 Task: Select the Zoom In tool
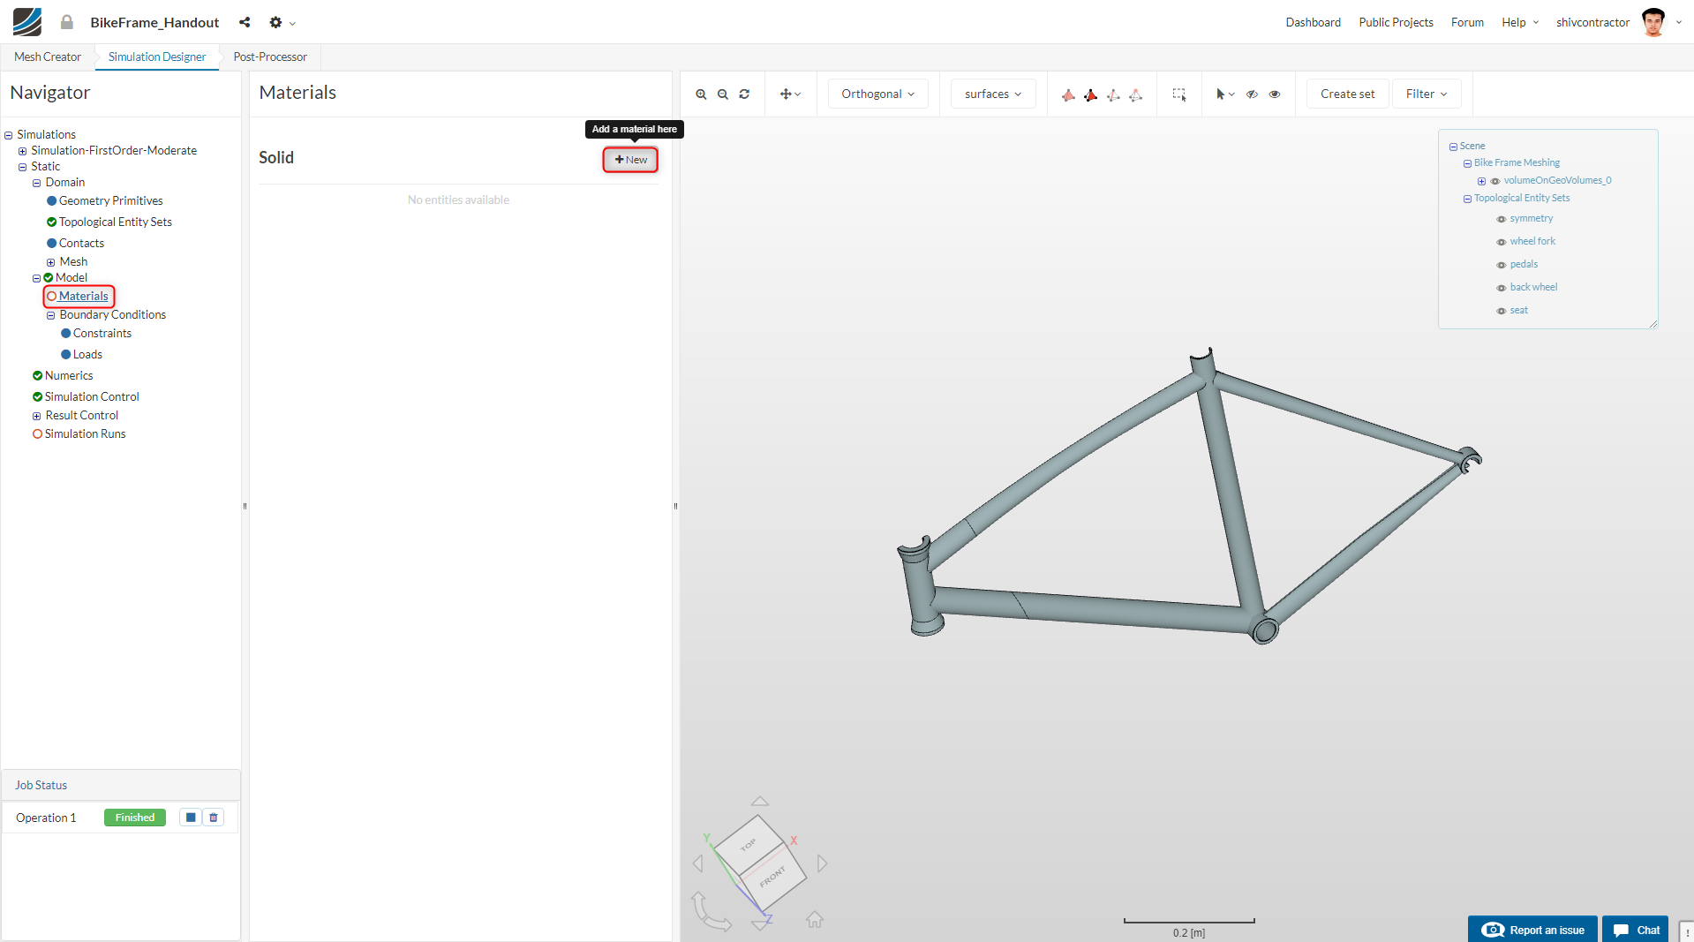coord(700,94)
